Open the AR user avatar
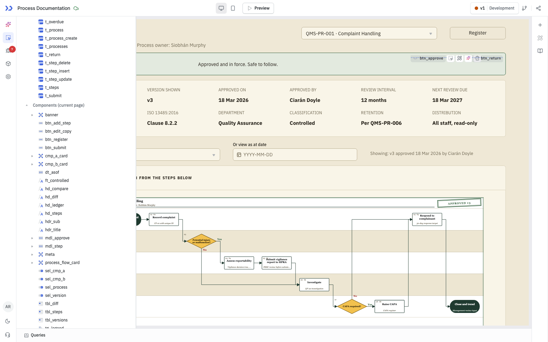This screenshot has height=342, width=548. [x=8, y=307]
